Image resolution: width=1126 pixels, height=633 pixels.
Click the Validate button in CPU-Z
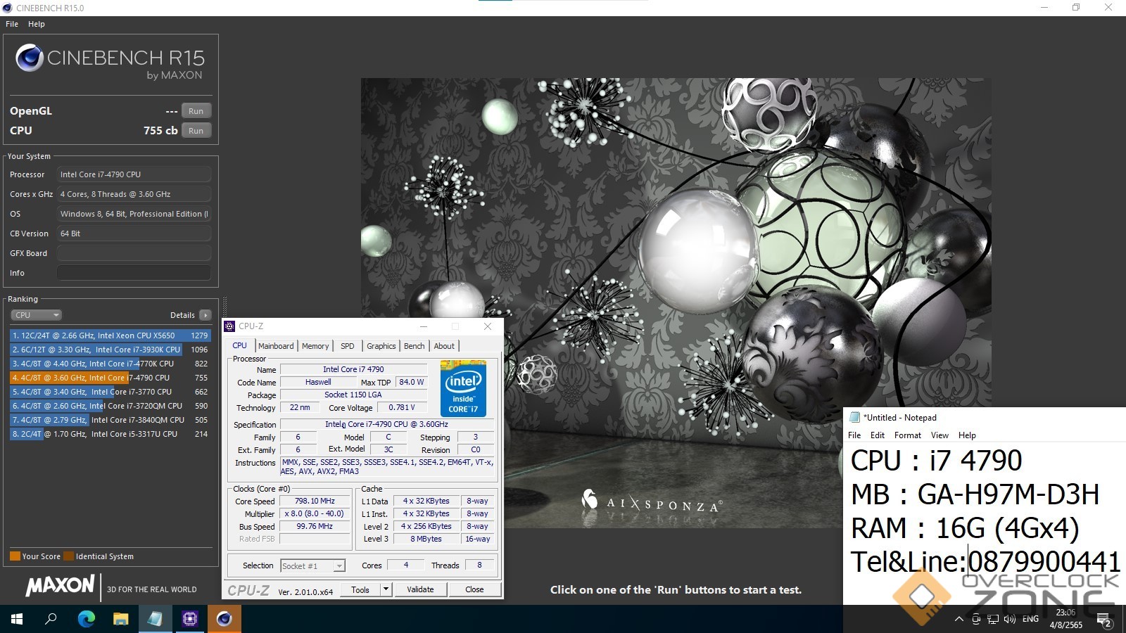[420, 589]
